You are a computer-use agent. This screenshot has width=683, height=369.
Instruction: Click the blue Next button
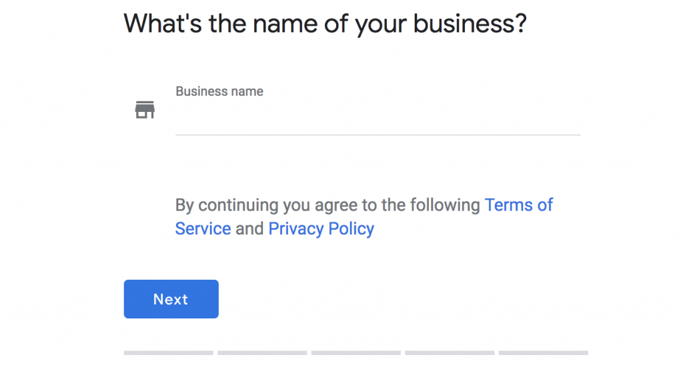pos(171,299)
